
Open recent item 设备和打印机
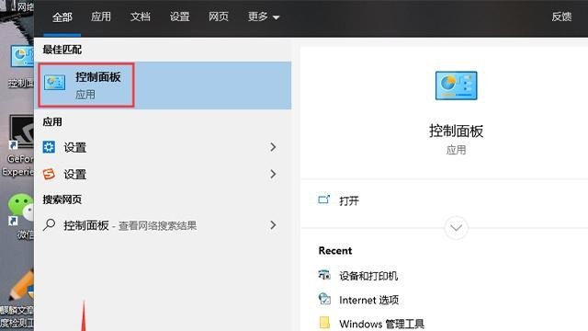click(x=368, y=276)
